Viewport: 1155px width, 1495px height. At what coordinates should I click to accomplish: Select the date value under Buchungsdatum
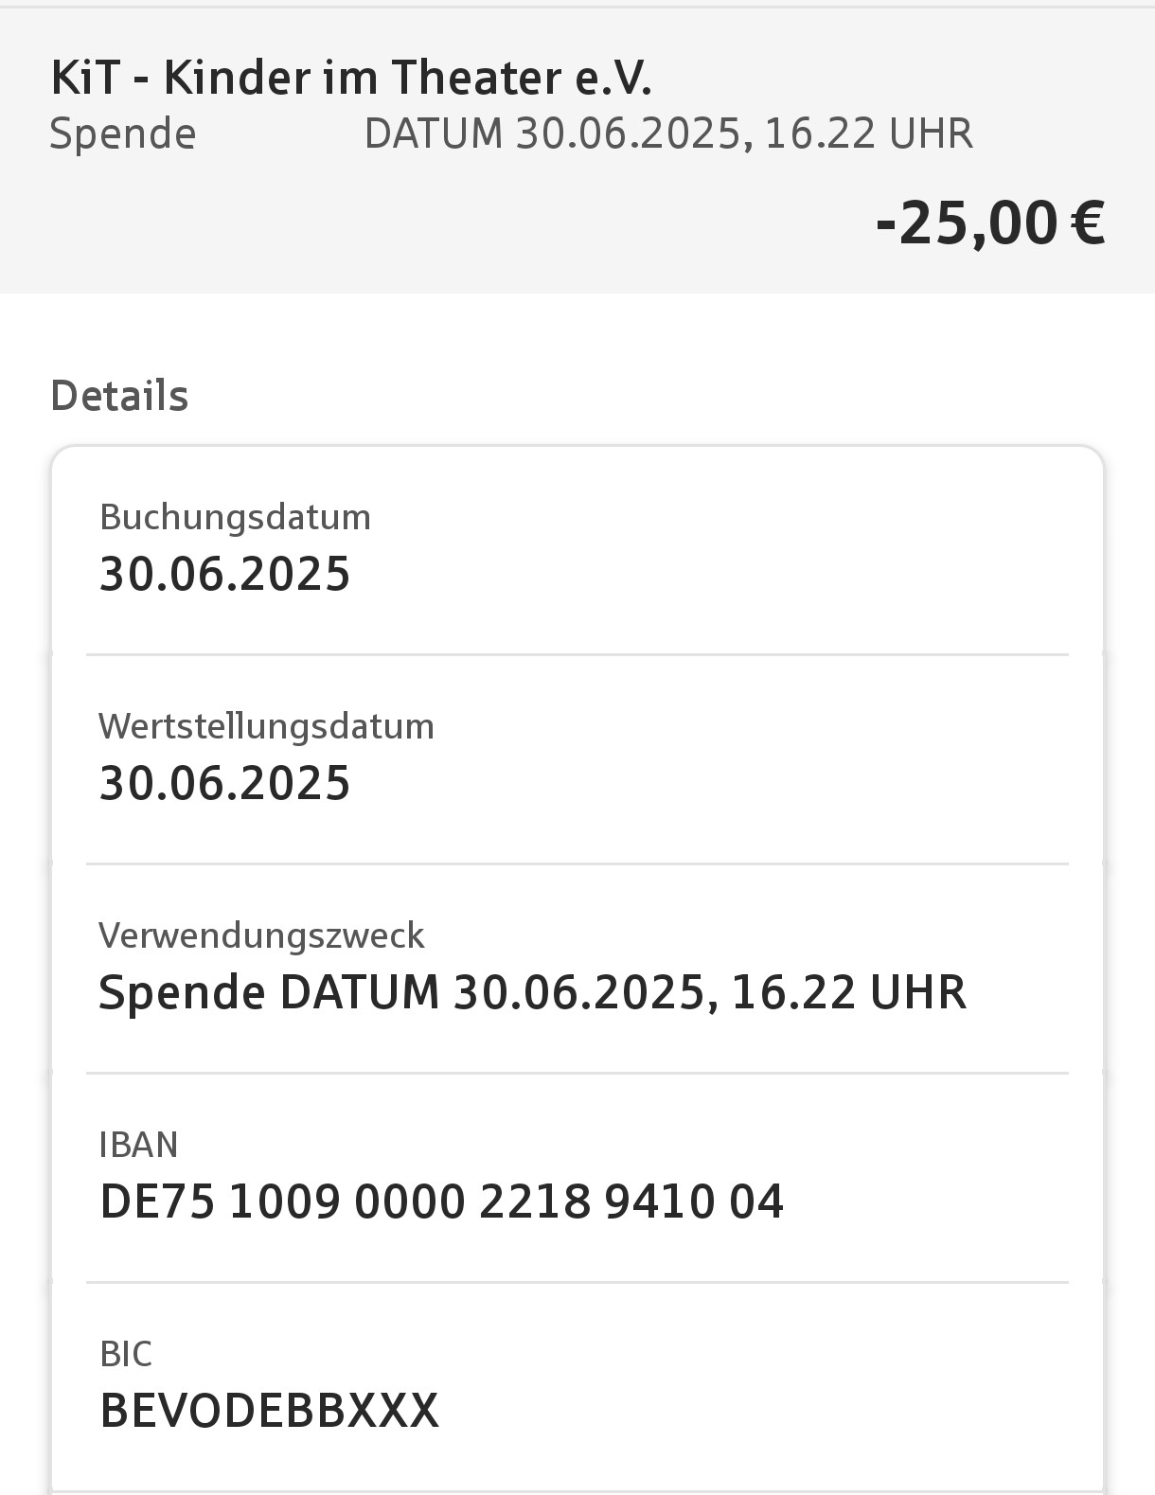click(225, 574)
